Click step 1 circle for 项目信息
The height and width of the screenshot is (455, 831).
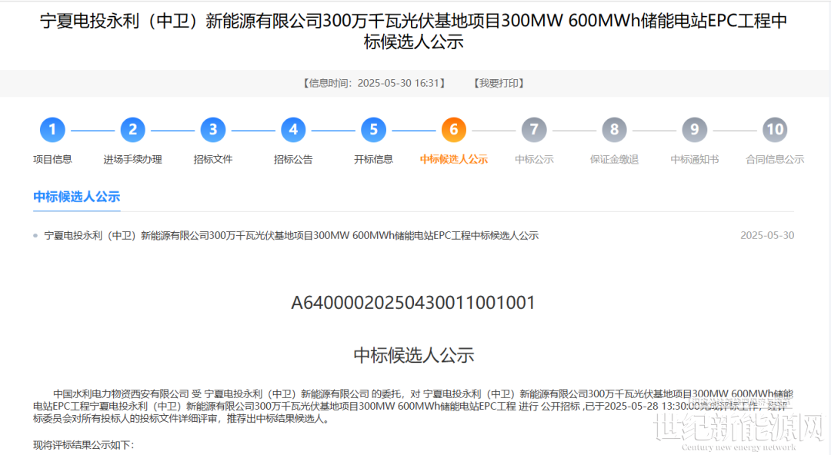(52, 130)
